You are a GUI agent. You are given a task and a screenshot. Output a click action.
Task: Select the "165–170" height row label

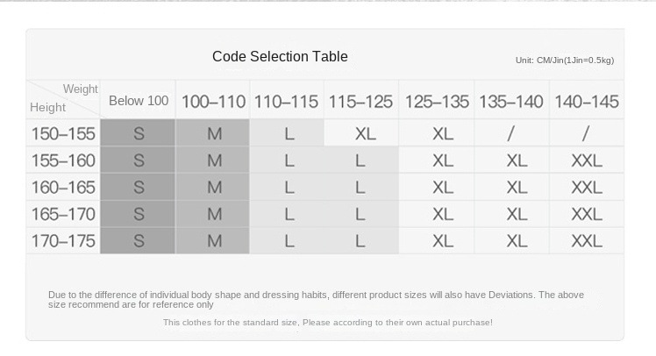click(63, 214)
